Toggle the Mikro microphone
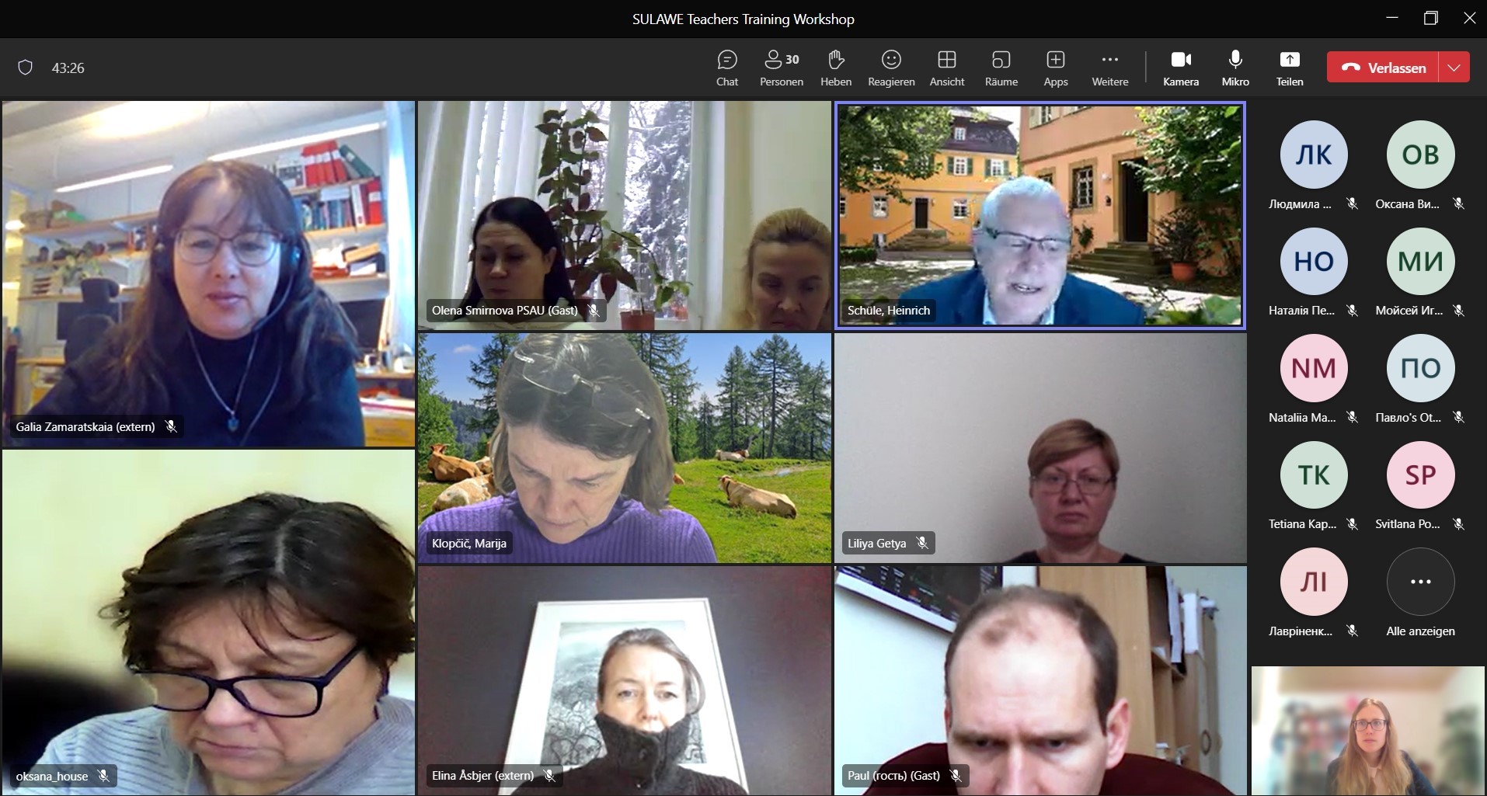The height and width of the screenshot is (796, 1487). coord(1235,68)
